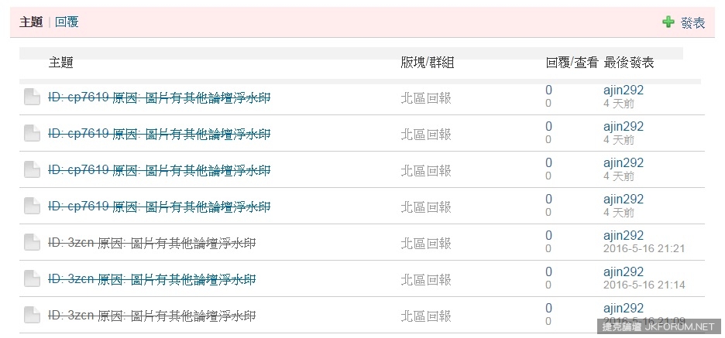The width and height of the screenshot is (725, 338).
Task: Click document icon of third cp7619 thread
Action: pyautogui.click(x=32, y=170)
